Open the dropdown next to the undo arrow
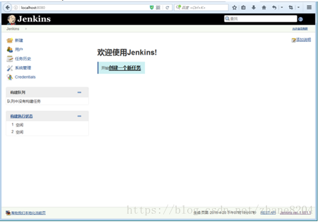The height and width of the screenshot is (222, 320). click(x=282, y=8)
